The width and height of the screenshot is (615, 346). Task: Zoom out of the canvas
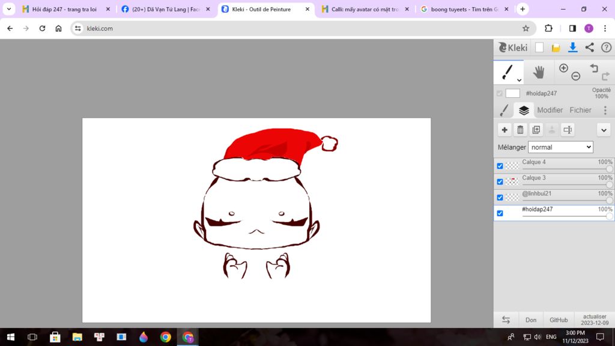(576, 76)
